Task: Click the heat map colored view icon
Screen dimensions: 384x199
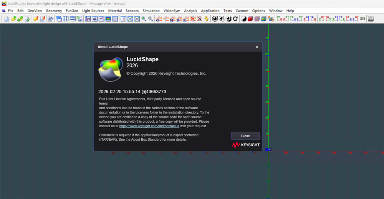Action: 108,19
